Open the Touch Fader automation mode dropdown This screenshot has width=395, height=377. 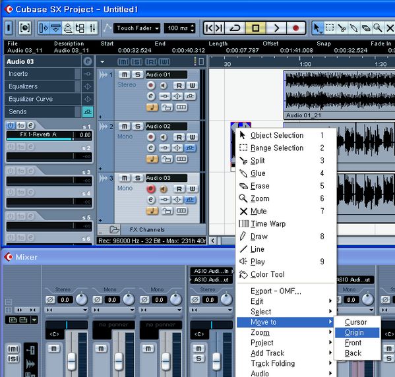coord(137,28)
